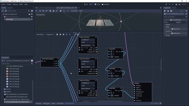Screen dimensions: 189x106
Task: Click the Add Node... button
Action: pos(40,34)
